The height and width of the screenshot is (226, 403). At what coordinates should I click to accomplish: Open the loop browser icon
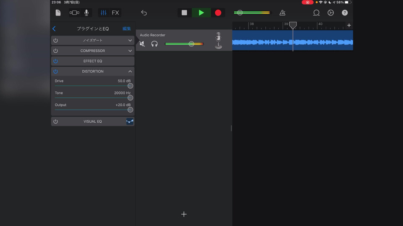317,13
